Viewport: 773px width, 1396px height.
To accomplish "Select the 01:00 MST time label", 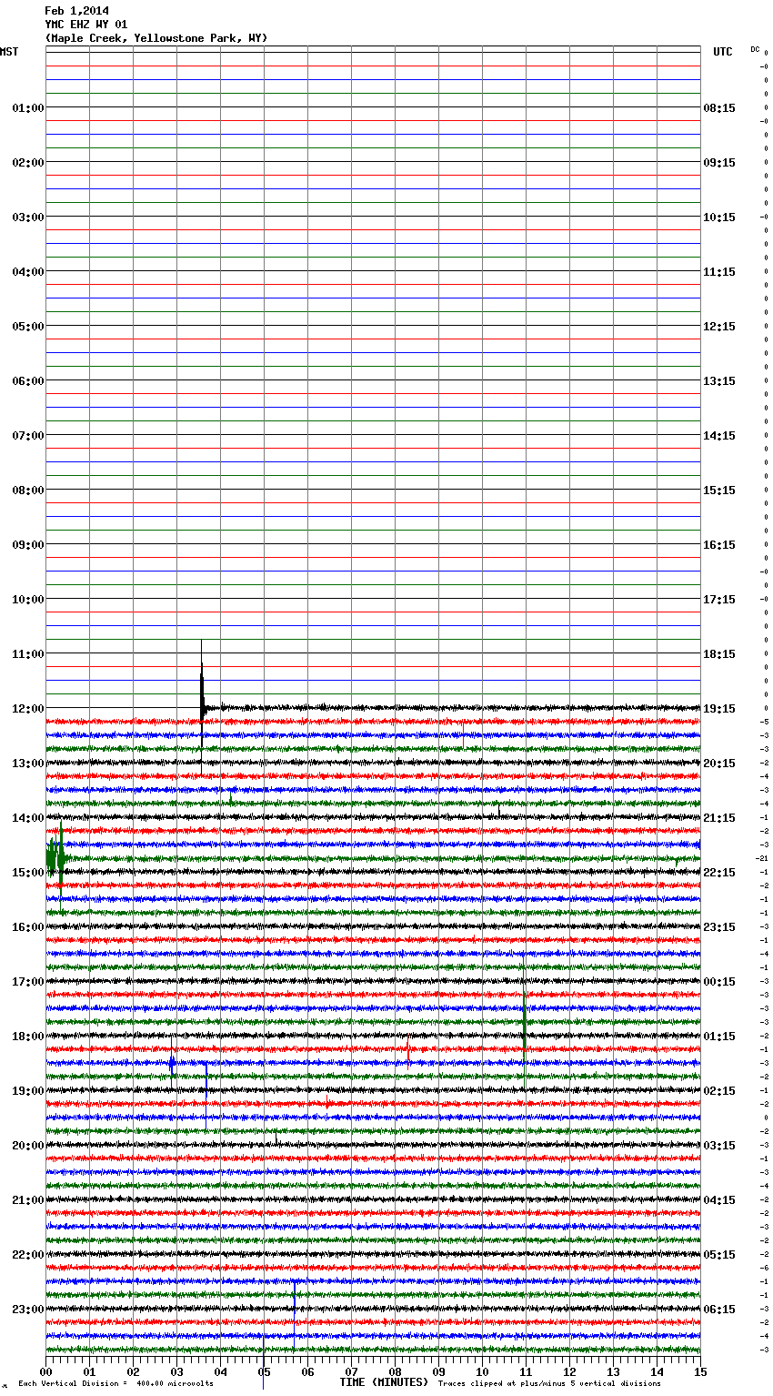I will click(28, 108).
